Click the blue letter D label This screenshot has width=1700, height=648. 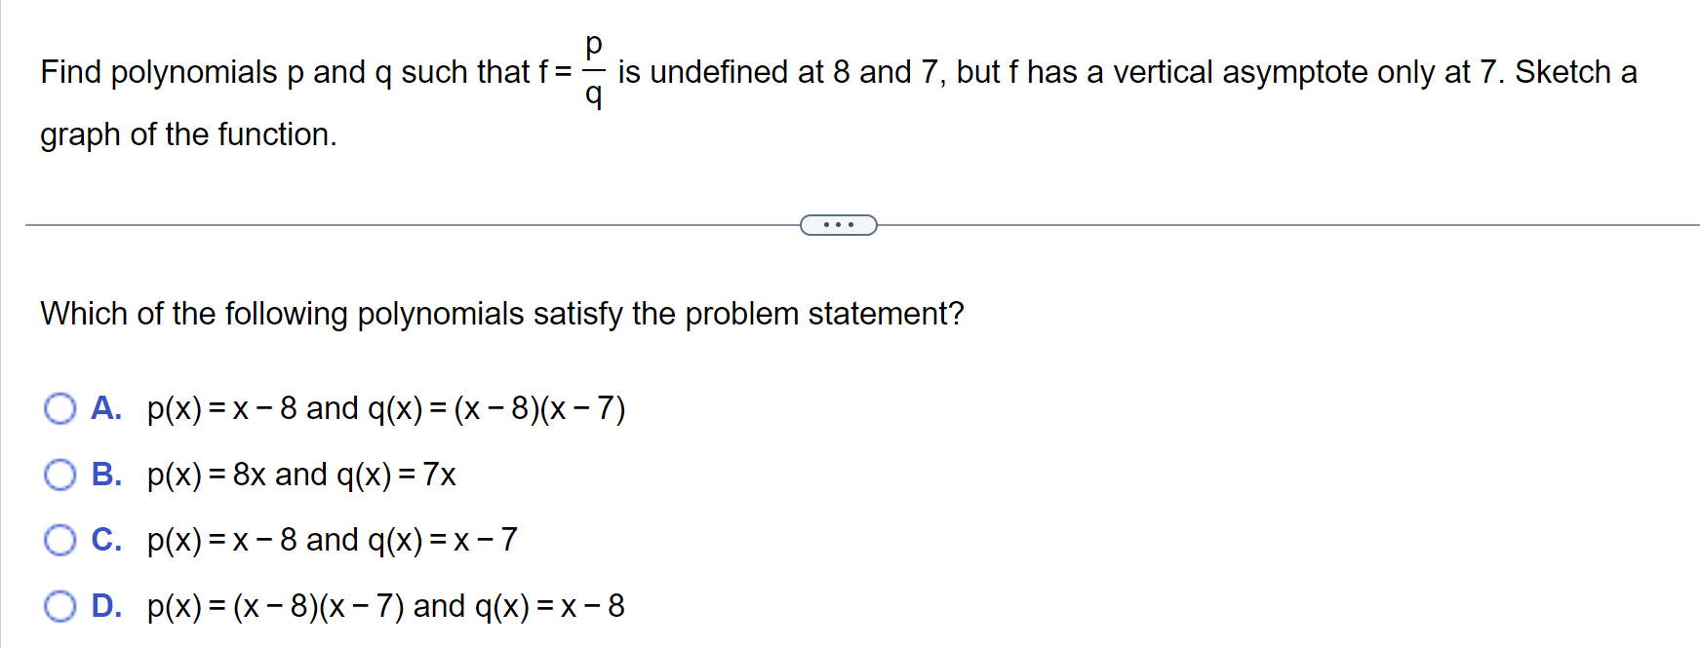pyautogui.click(x=106, y=606)
